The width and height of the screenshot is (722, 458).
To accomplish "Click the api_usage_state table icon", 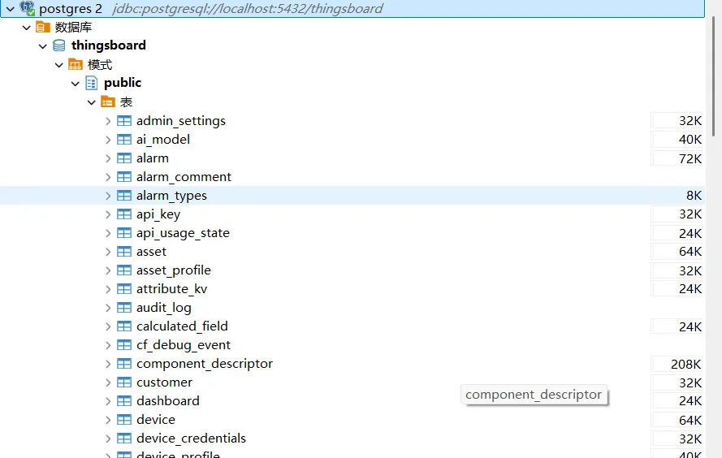I will coord(124,233).
